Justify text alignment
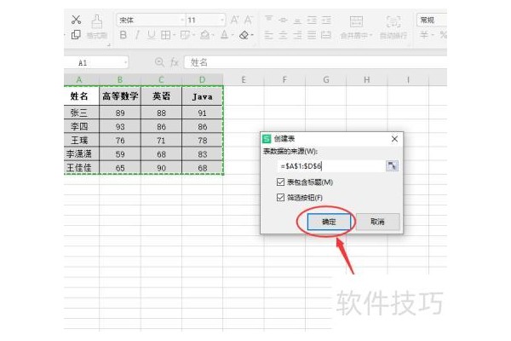This screenshot has height=341, width=511. [x=312, y=35]
